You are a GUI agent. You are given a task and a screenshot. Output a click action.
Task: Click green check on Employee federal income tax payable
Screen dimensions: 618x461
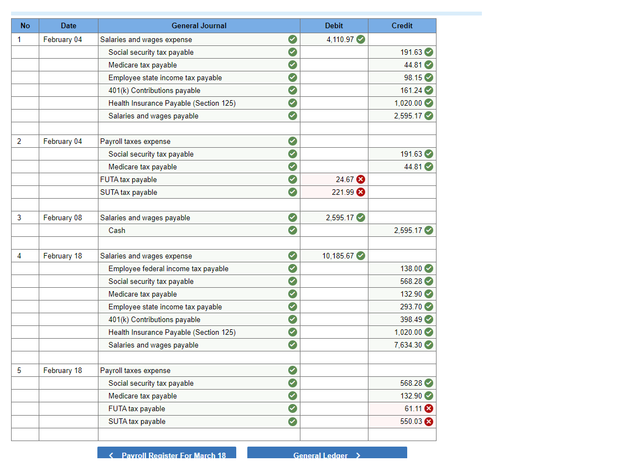[x=293, y=268]
